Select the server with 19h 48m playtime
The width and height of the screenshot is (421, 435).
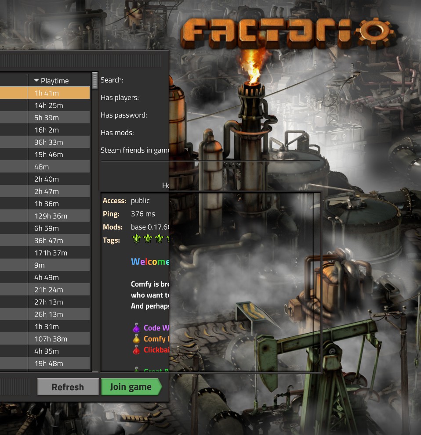45,363
